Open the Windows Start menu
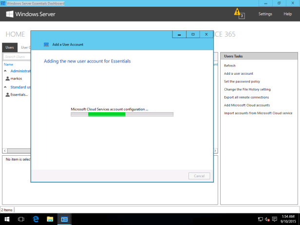The image size is (300, 225). tap(7, 219)
